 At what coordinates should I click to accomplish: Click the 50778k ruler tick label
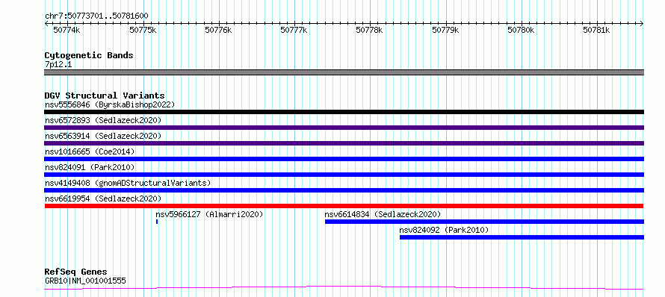click(x=369, y=30)
